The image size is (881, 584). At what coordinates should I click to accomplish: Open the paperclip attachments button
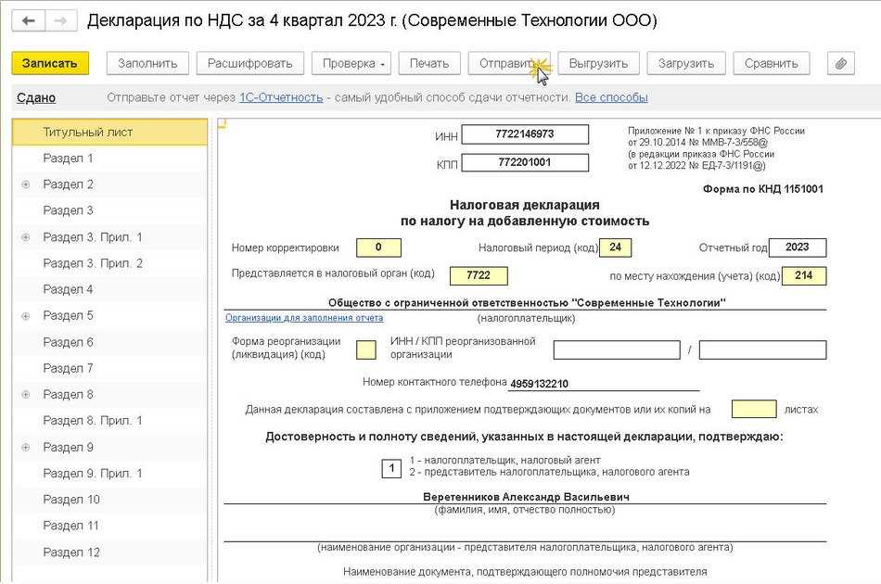[x=840, y=63]
